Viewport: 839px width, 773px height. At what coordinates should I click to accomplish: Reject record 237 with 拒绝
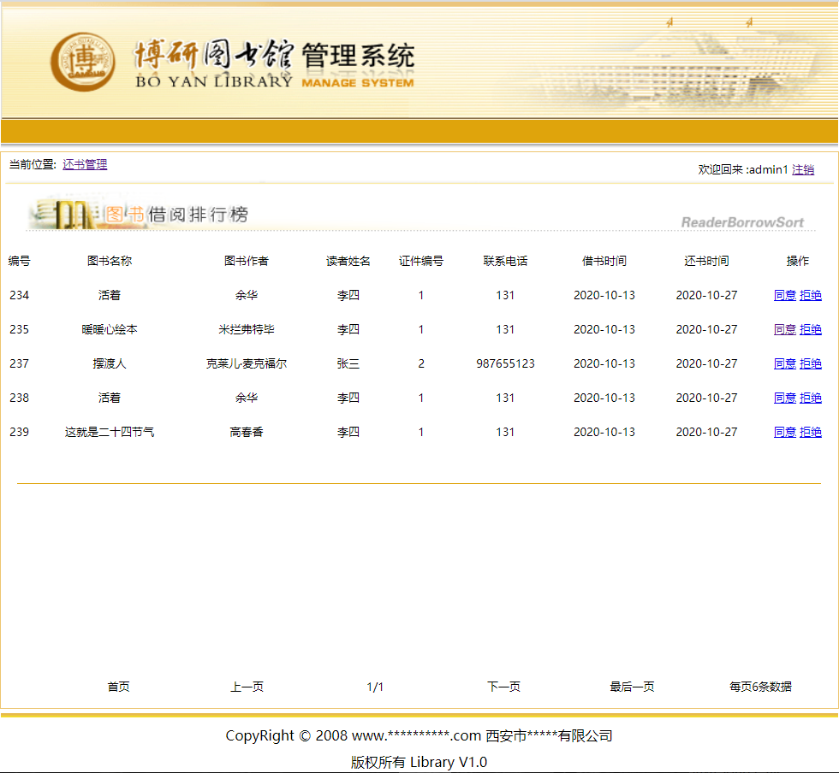(810, 363)
